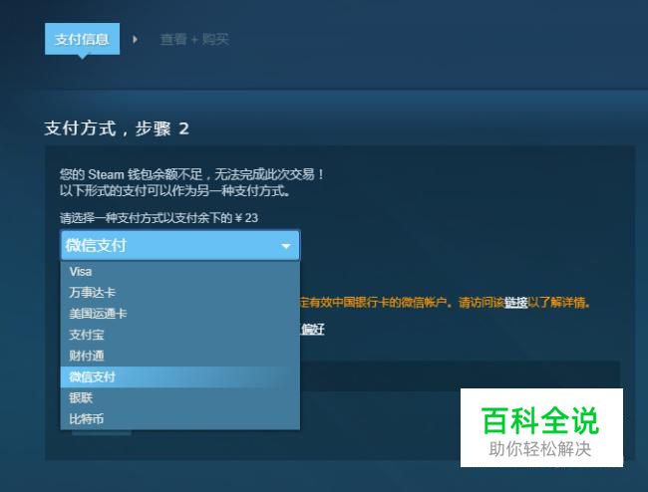Image resolution: width=648 pixels, height=492 pixels.
Task: Choose 银联 from the payment list
Action: click(180, 398)
